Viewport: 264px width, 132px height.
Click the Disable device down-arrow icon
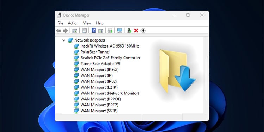click(x=143, y=31)
